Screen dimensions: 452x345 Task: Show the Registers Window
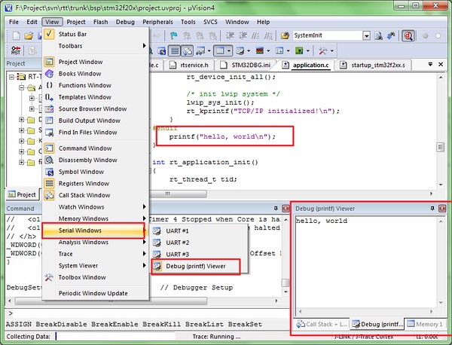click(x=84, y=183)
